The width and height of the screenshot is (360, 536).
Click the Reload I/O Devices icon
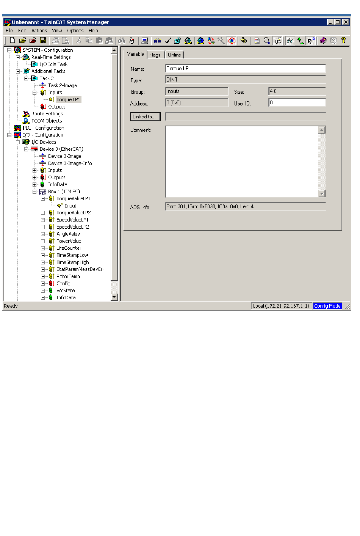[x=211, y=40]
